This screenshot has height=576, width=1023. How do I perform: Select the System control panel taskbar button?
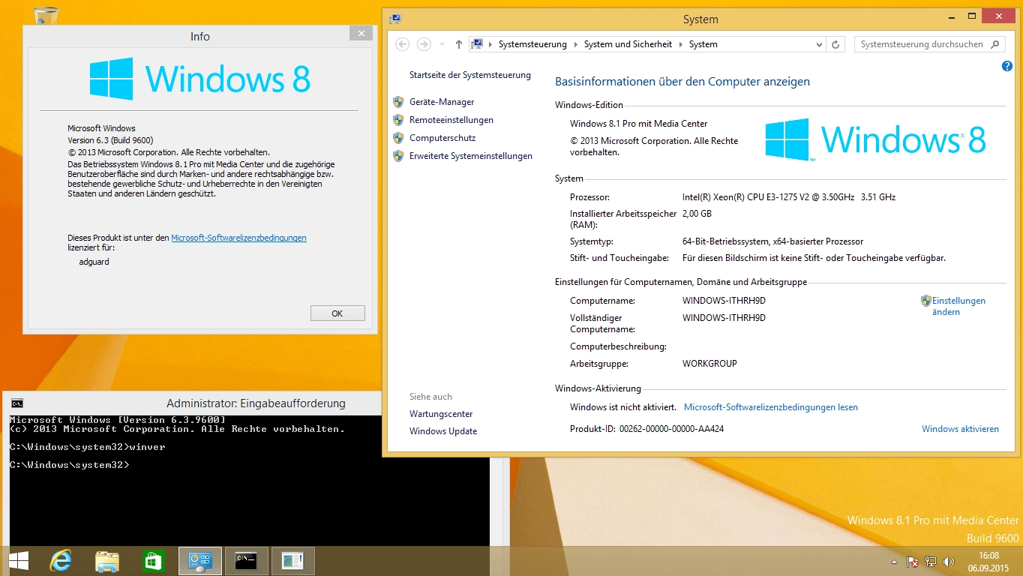[200, 561]
